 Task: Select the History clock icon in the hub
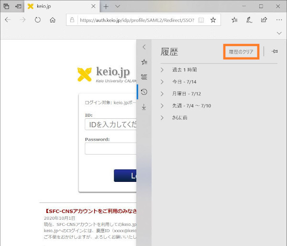pyautogui.click(x=144, y=92)
